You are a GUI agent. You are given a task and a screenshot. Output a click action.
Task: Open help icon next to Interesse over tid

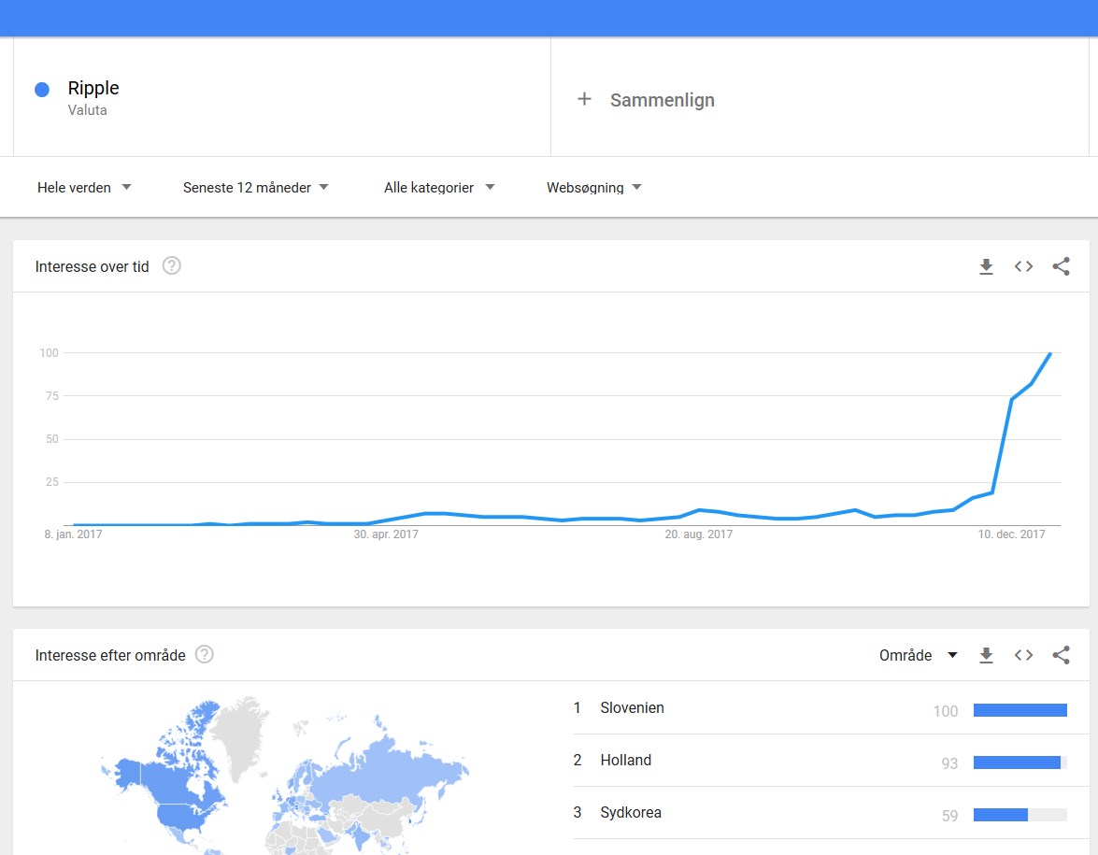pos(171,266)
